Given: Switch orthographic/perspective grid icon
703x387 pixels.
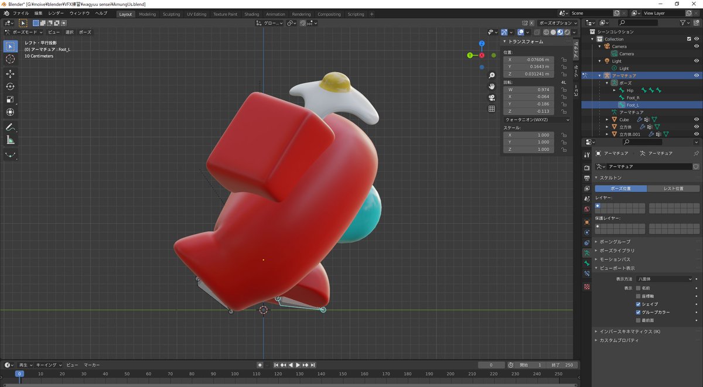Looking at the screenshot, I should [x=492, y=109].
